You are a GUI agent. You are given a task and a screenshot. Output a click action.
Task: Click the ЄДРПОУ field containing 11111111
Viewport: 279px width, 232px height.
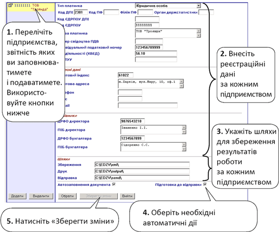(147, 25)
